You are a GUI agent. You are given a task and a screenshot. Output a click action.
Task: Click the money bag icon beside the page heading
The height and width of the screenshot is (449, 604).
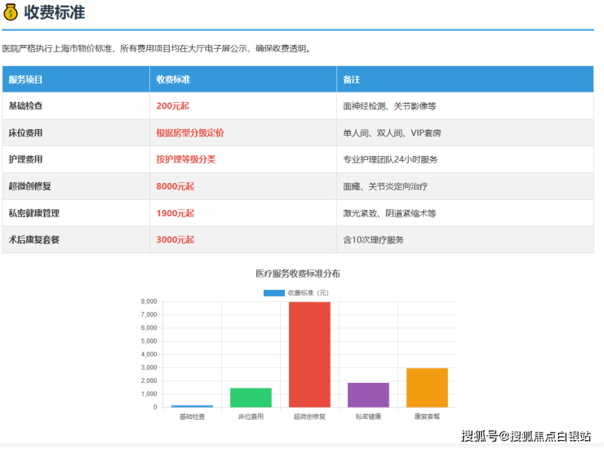coord(11,13)
